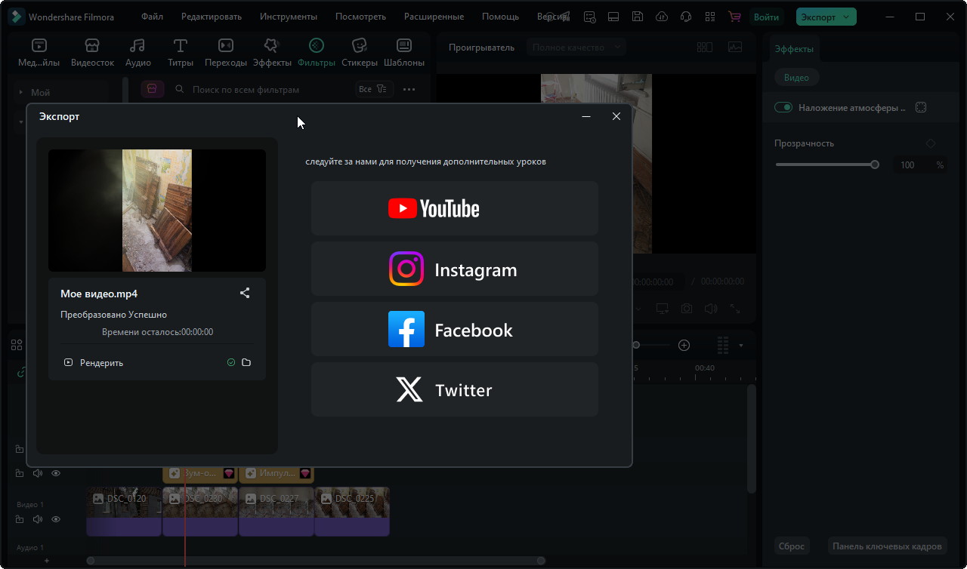Open the Инструменты menu
Image resolution: width=967 pixels, height=569 pixels.
pos(289,17)
